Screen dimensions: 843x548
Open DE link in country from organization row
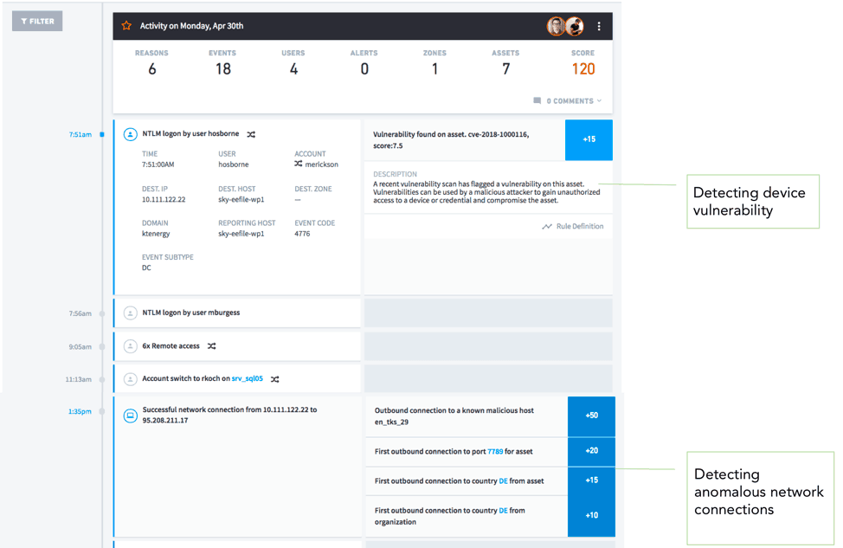pyautogui.click(x=503, y=511)
